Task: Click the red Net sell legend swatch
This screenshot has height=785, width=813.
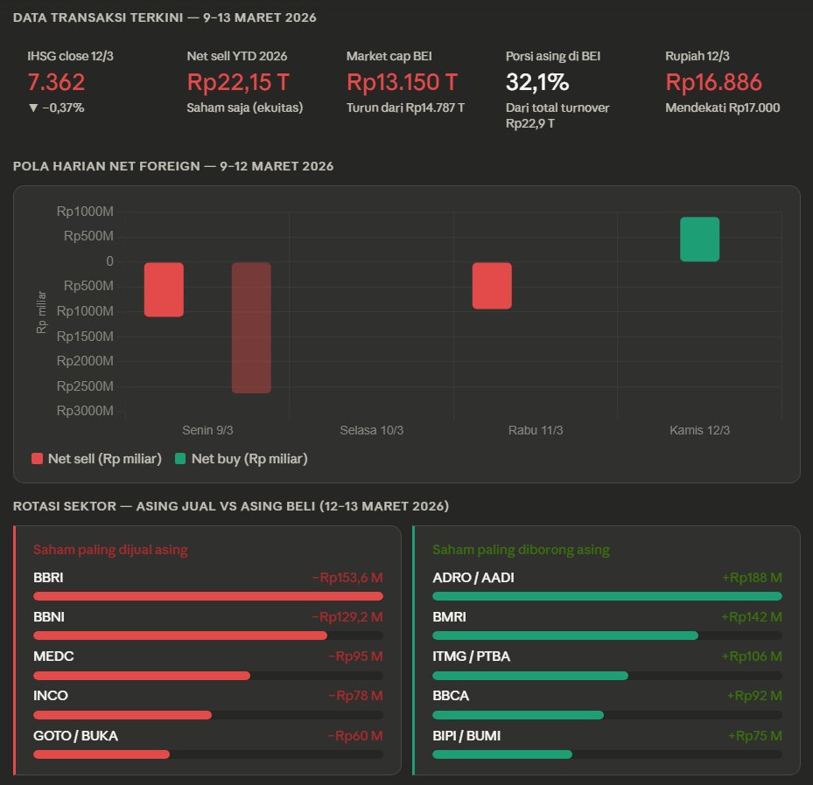Action: pos(38,459)
